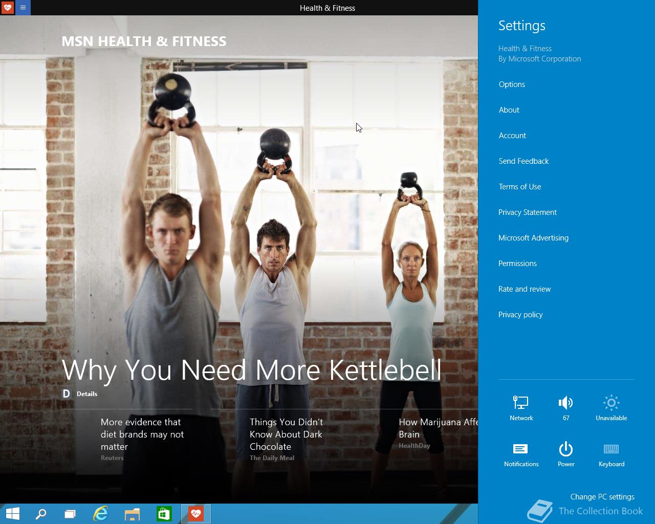Open Privacy policy
The width and height of the screenshot is (655, 524).
tap(520, 315)
